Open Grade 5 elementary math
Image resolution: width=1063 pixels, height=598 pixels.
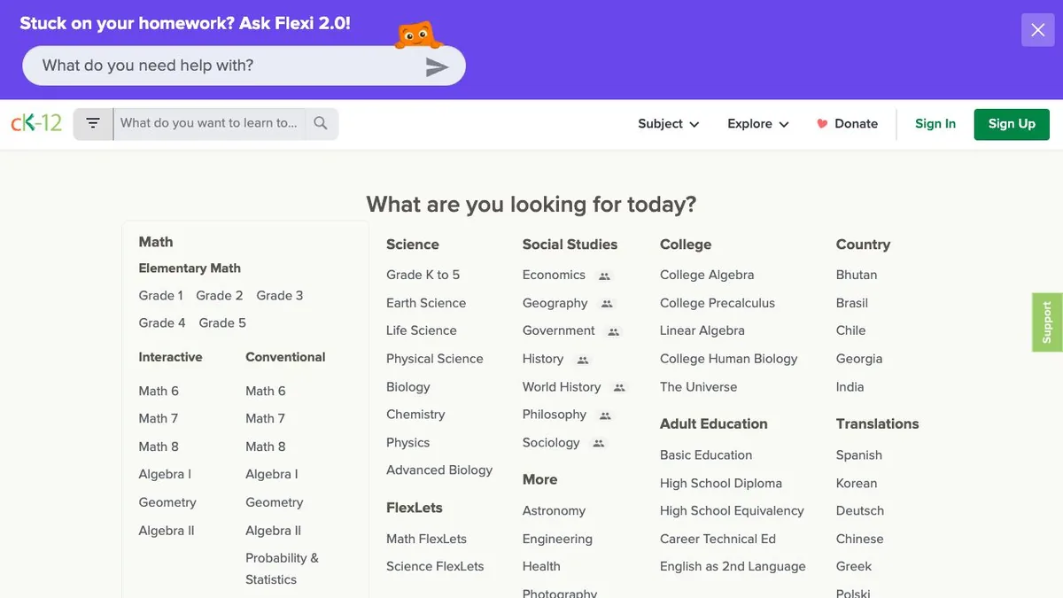click(222, 323)
